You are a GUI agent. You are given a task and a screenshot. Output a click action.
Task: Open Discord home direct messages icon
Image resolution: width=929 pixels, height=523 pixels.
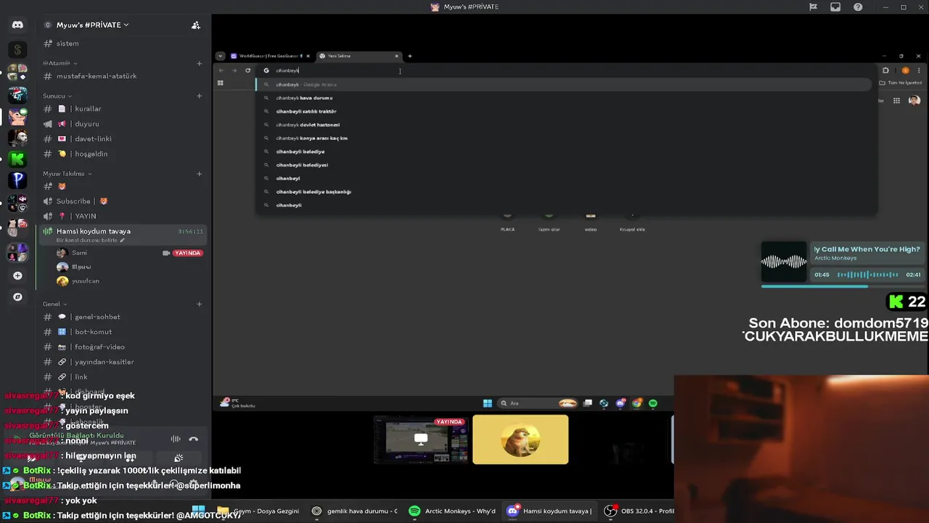pyautogui.click(x=17, y=25)
